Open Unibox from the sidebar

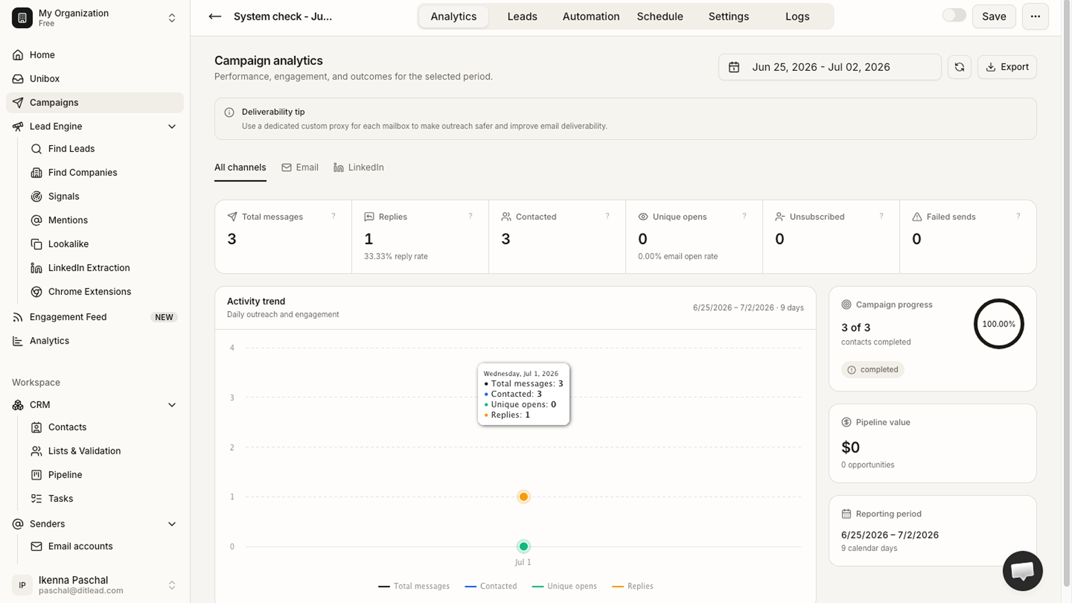click(x=95, y=79)
